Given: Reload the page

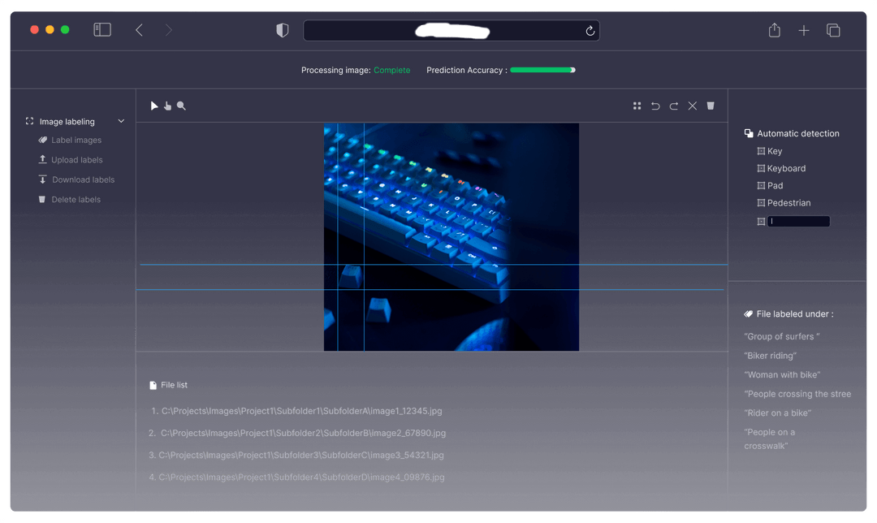Looking at the screenshot, I should point(590,31).
